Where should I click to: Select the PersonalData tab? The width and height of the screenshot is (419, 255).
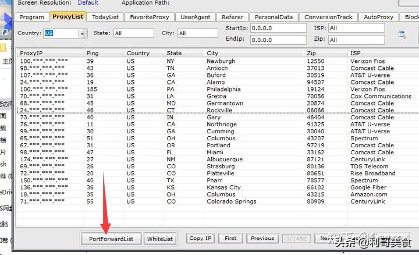(274, 17)
